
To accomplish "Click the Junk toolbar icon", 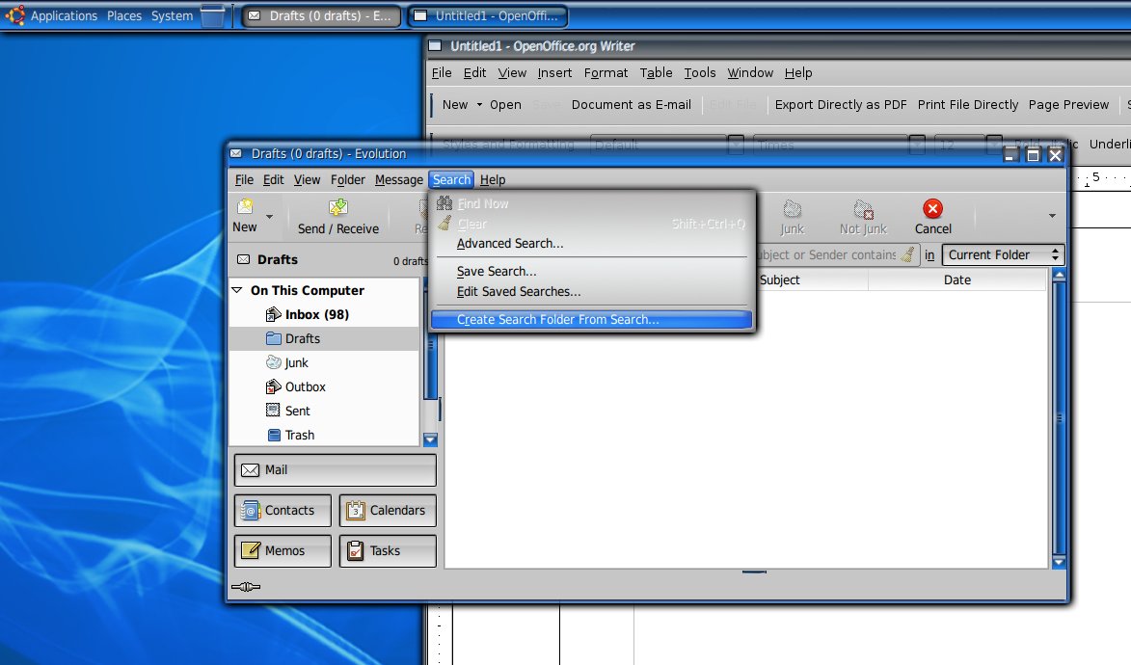I will click(792, 209).
